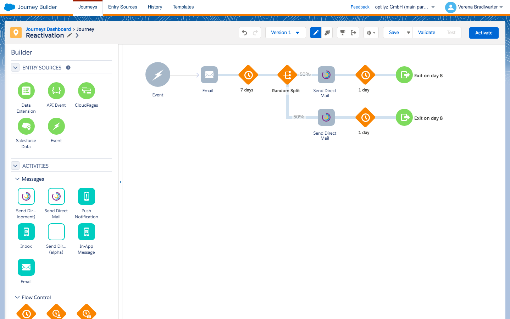Open the Entry Sources tab
Viewport: 510px width, 319px height.
[122, 7]
